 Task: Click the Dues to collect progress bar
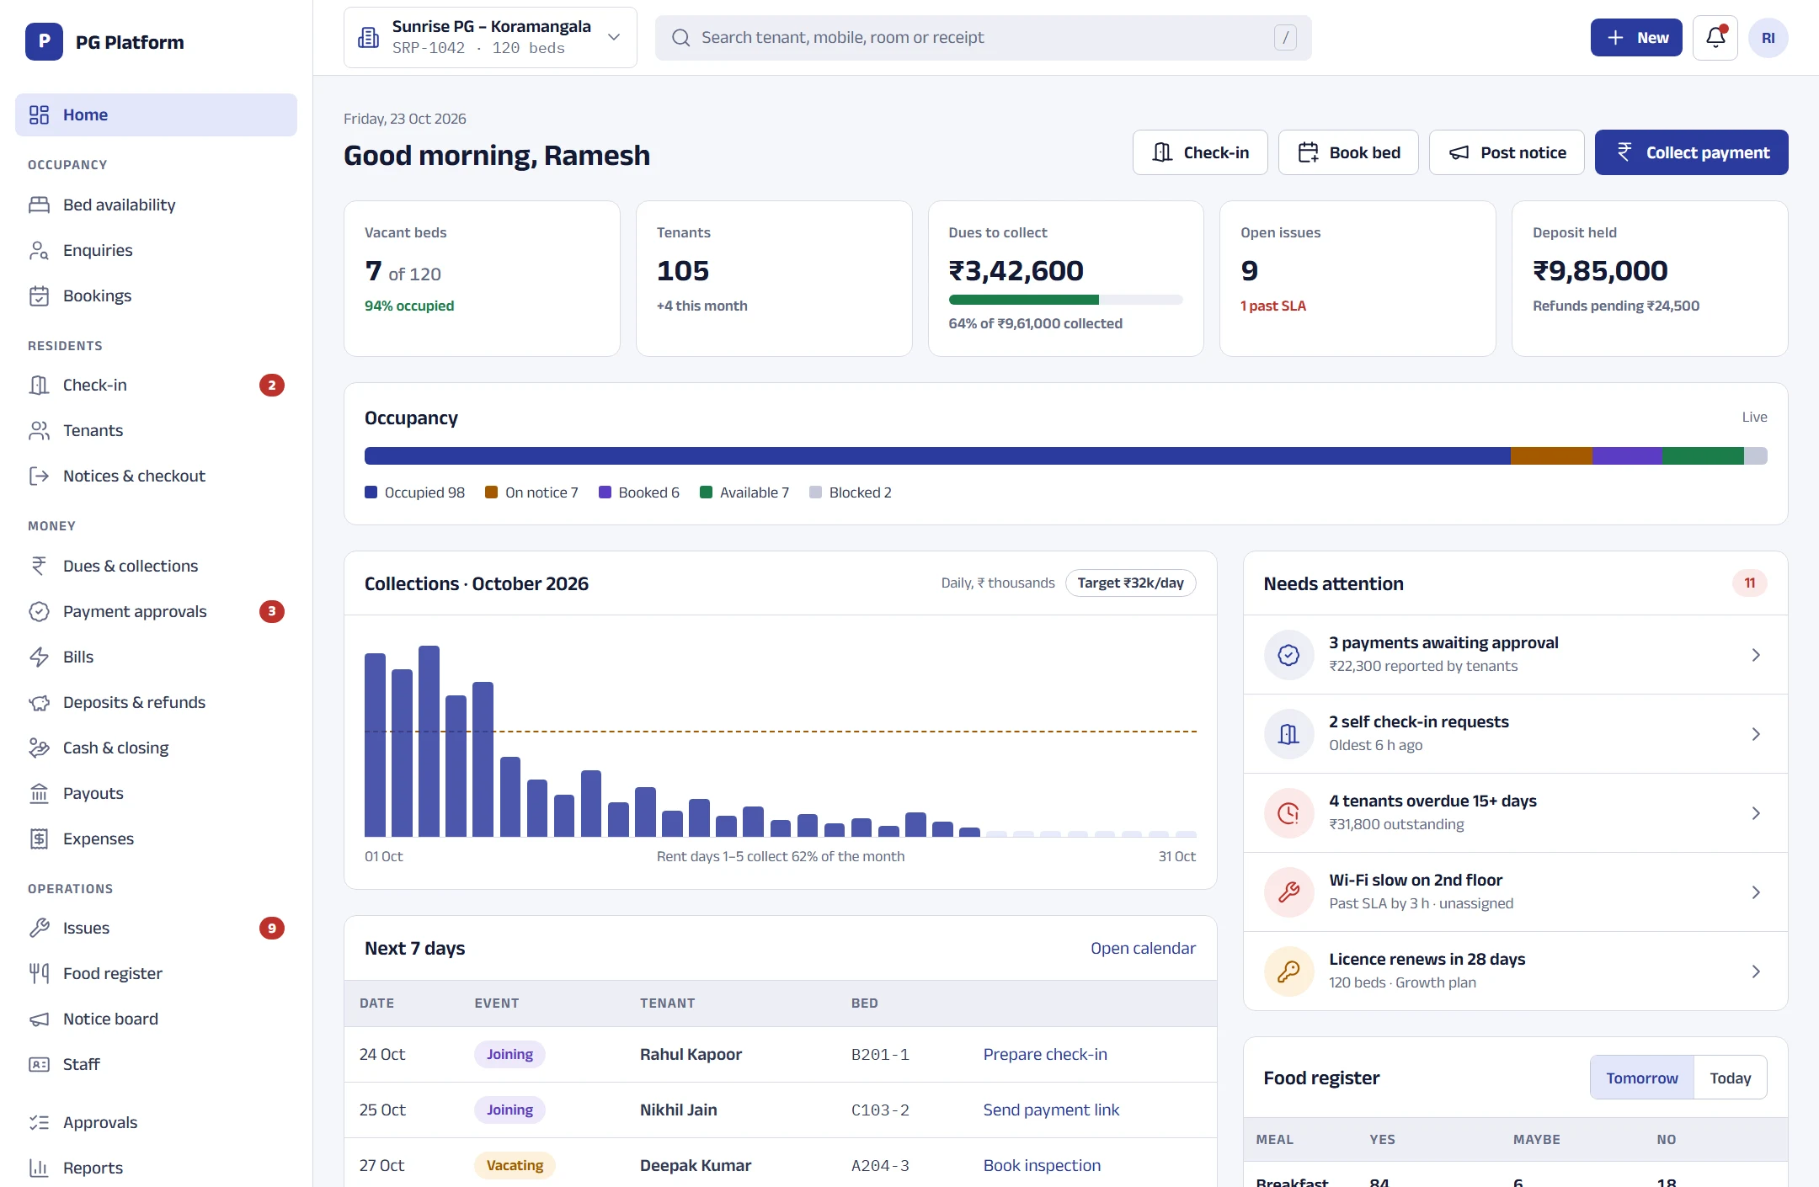1065,300
